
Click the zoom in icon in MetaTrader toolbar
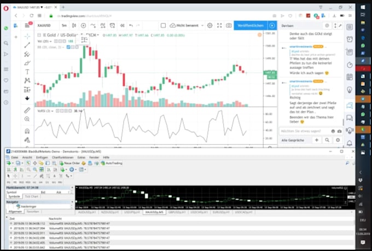point(28,170)
